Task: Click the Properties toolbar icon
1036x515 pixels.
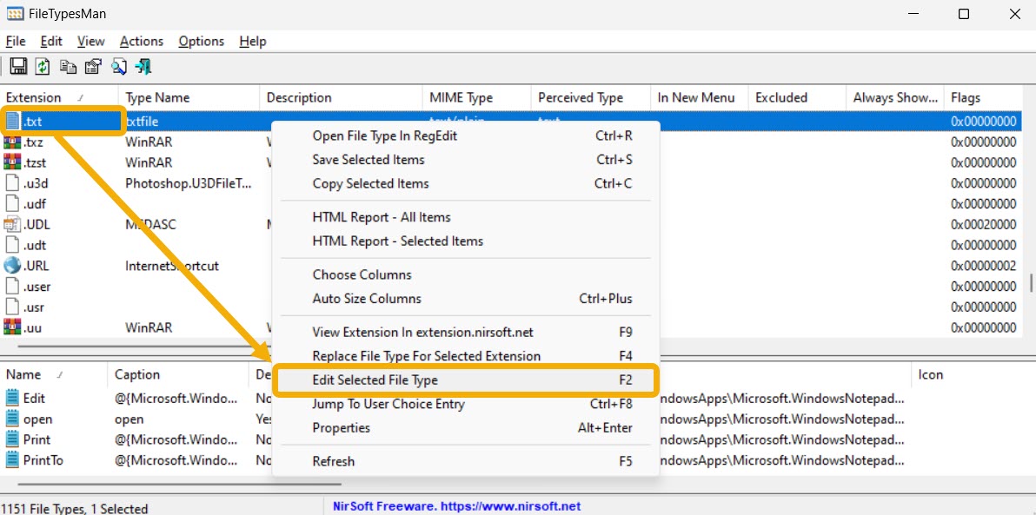Action: click(91, 66)
